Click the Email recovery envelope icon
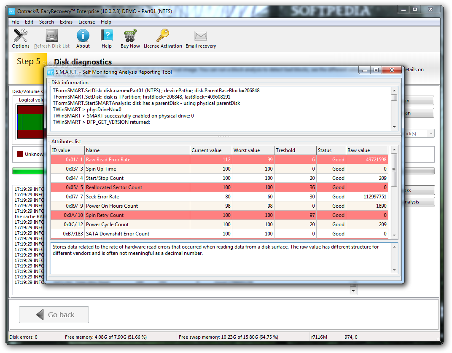The image size is (452, 353). [201, 36]
